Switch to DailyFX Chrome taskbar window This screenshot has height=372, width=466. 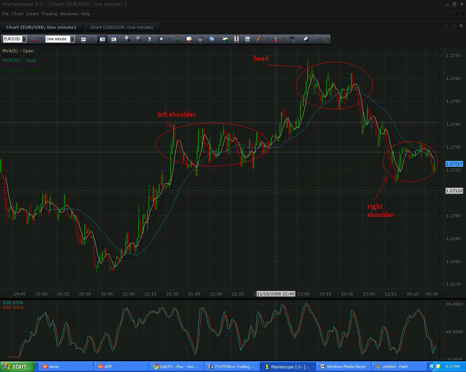coord(177,367)
